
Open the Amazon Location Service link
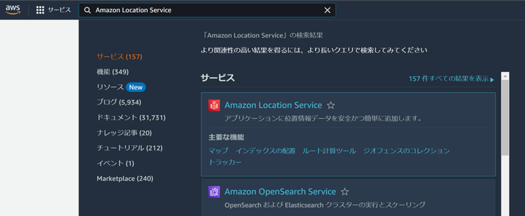tap(273, 105)
